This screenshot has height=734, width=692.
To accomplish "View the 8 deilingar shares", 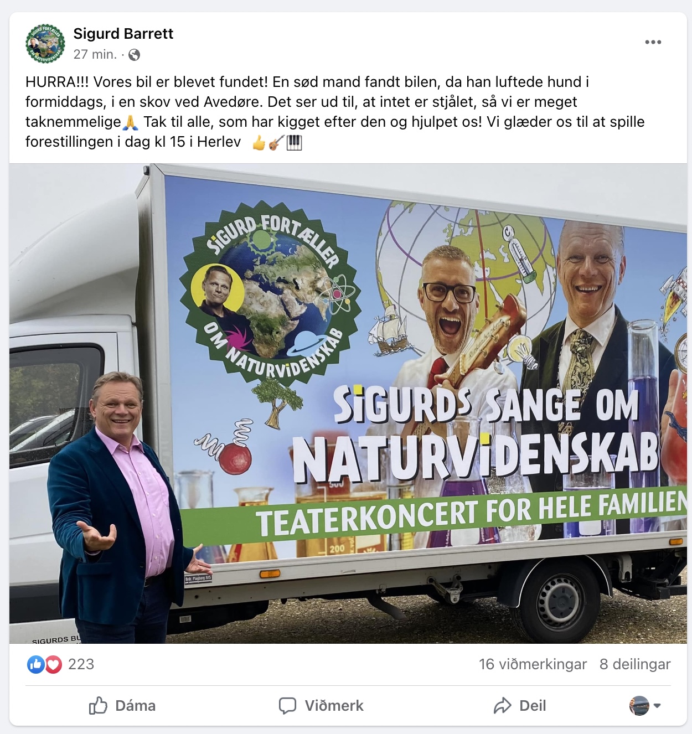I will (x=635, y=664).
